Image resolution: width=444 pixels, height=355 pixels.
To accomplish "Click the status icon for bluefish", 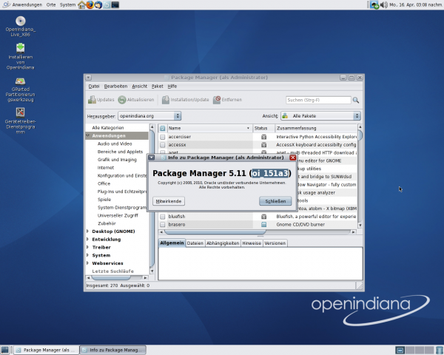I will (263, 217).
